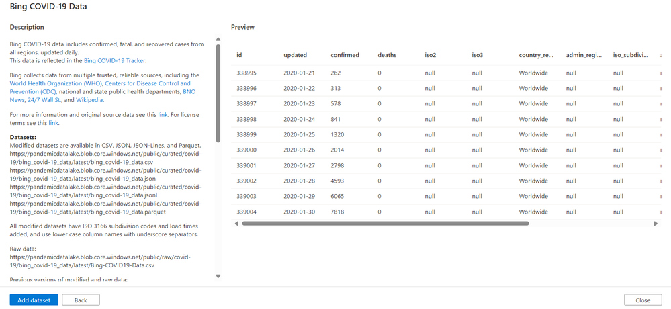Click the id cell 338999
Image resolution: width=671 pixels, height=309 pixels.
pos(247,134)
